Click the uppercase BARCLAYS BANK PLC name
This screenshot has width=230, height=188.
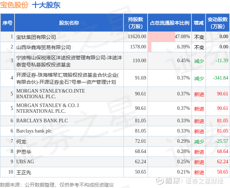pos(42,121)
